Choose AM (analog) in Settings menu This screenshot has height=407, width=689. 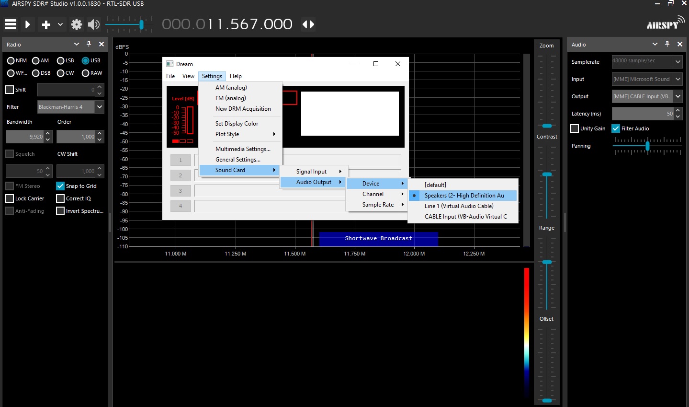tap(240, 88)
